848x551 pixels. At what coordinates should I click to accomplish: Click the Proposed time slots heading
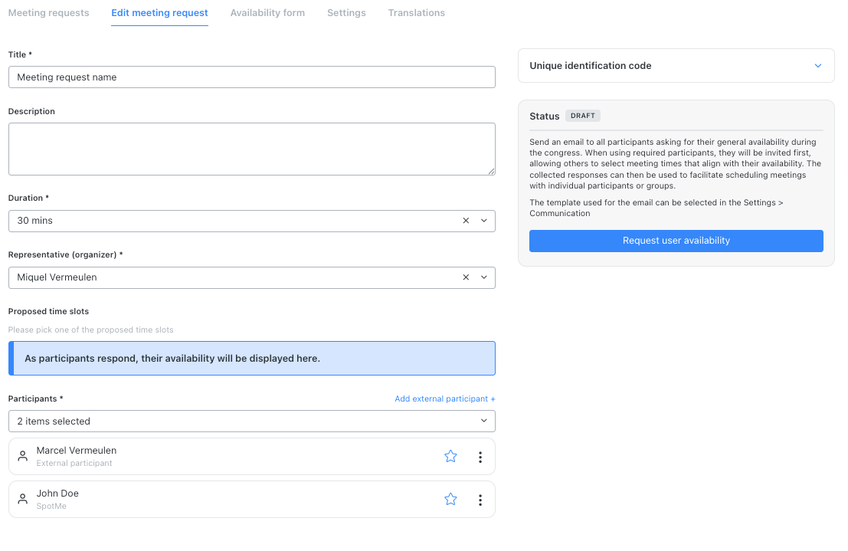(x=48, y=311)
